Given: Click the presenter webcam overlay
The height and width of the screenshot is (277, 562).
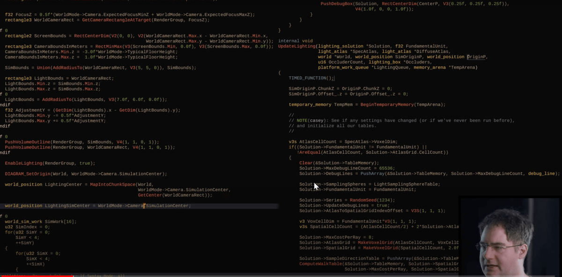Looking at the screenshot, I should pyautogui.click(x=510, y=236).
